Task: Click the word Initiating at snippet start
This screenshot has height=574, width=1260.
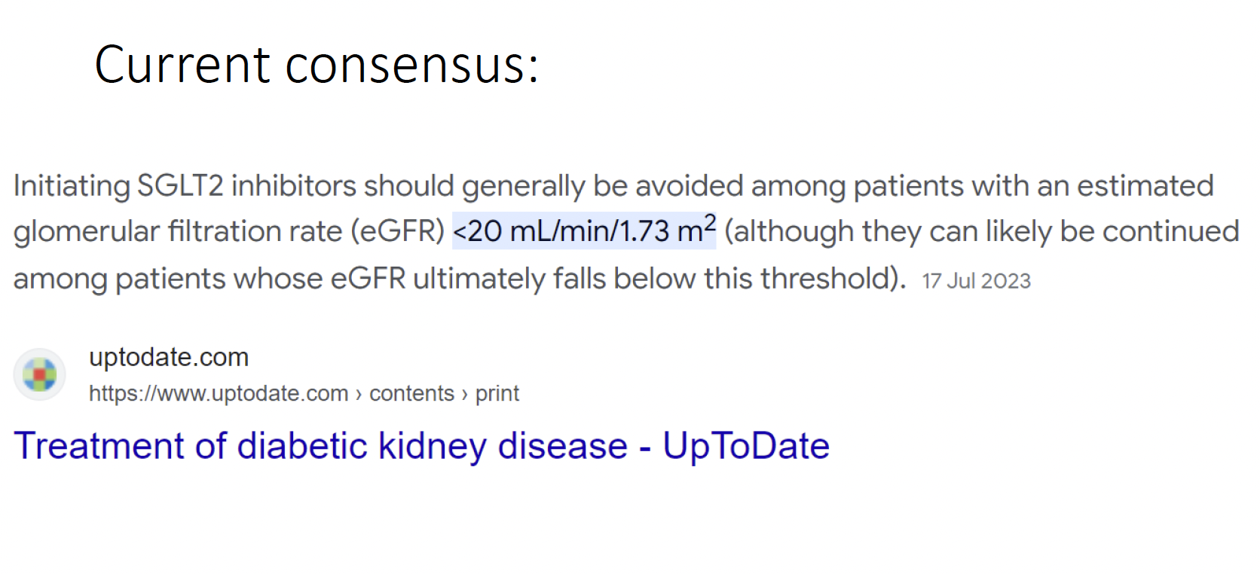Action: [x=72, y=186]
